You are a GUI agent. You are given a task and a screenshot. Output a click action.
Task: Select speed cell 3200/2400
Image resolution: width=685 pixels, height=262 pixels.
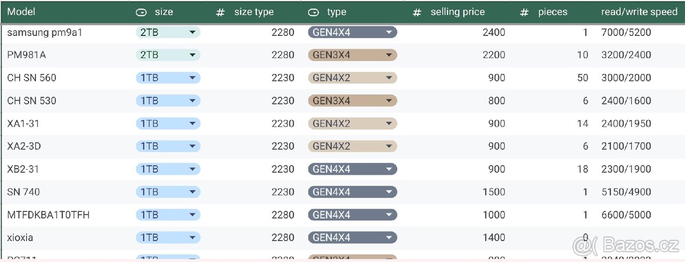point(639,55)
